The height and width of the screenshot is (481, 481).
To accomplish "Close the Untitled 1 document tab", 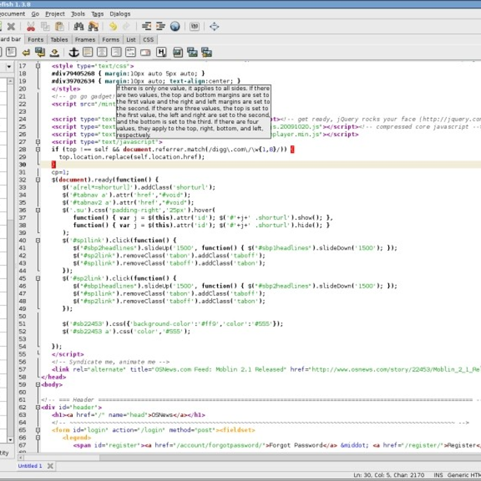I will 50,466.
